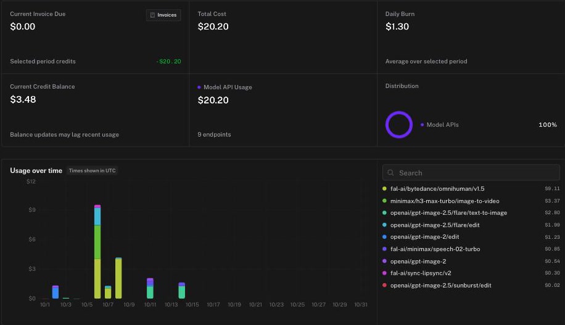This screenshot has width=565, height=325.
Task: Click the Model API Usage label
Action: (228, 87)
